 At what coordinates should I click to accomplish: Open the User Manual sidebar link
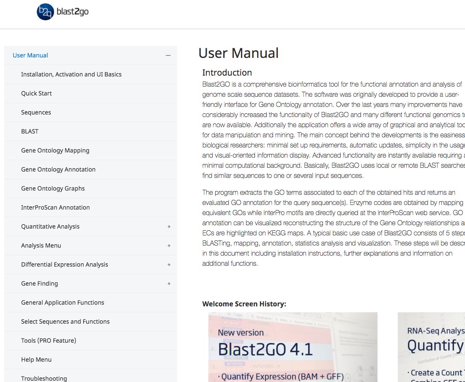[x=30, y=55]
